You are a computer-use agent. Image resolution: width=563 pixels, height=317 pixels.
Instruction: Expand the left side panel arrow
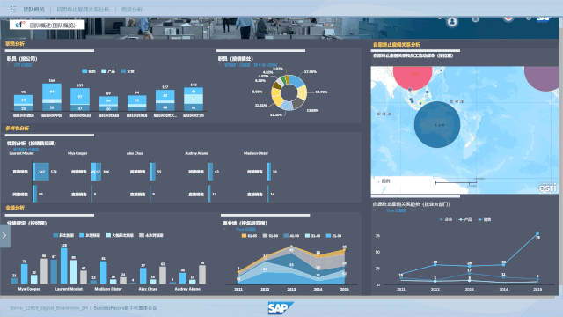(x=4, y=236)
